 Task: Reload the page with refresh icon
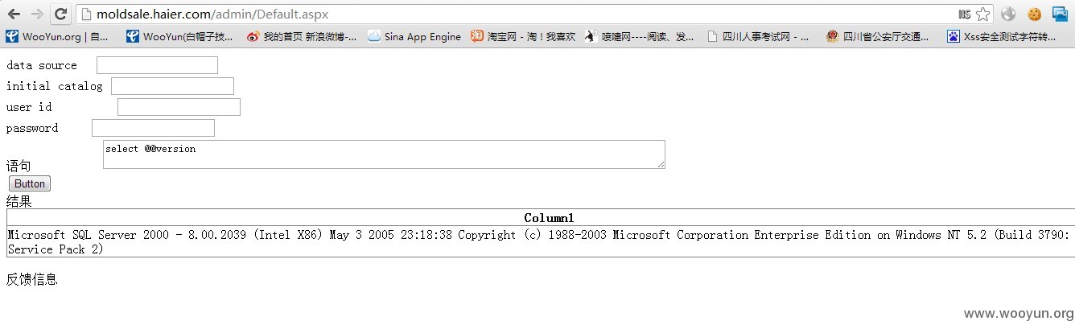coord(60,14)
